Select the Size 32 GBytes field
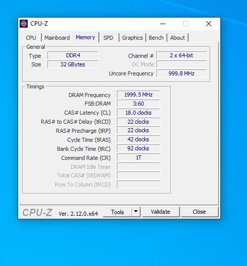 (x=73, y=64)
